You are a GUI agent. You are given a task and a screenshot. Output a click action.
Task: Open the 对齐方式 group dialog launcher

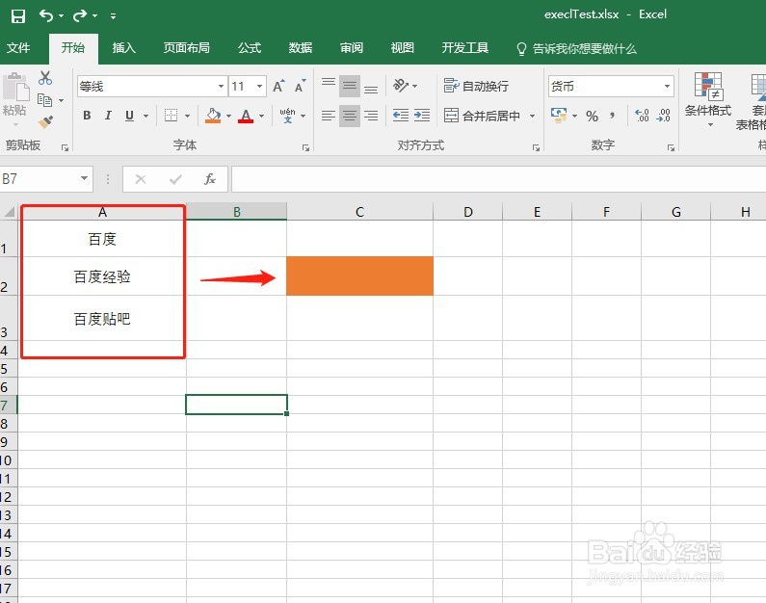click(x=536, y=147)
